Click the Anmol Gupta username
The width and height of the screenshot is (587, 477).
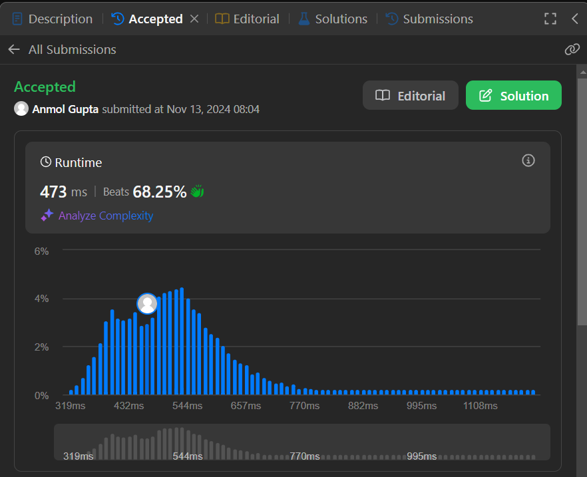click(x=65, y=109)
